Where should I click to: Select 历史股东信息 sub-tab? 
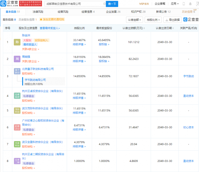[x=28, y=19]
